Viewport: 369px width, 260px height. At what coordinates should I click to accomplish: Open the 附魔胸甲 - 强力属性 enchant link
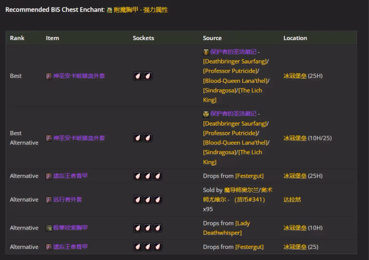(141, 10)
